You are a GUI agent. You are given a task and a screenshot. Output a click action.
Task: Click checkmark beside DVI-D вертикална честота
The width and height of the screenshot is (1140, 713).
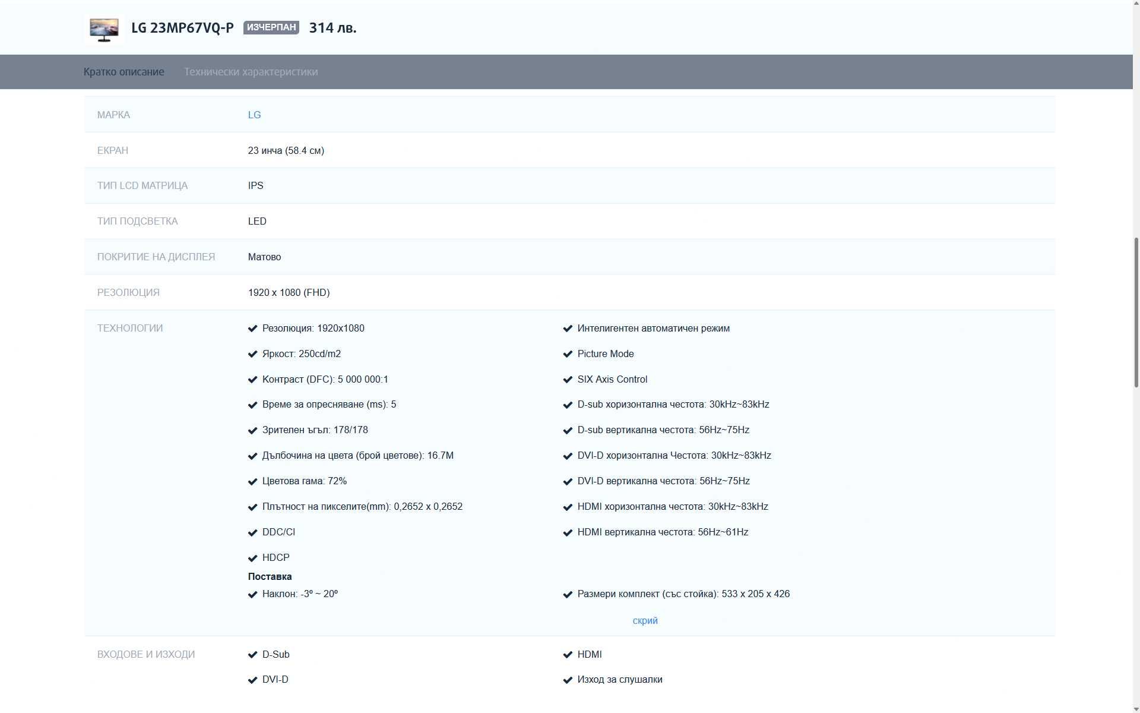click(568, 481)
